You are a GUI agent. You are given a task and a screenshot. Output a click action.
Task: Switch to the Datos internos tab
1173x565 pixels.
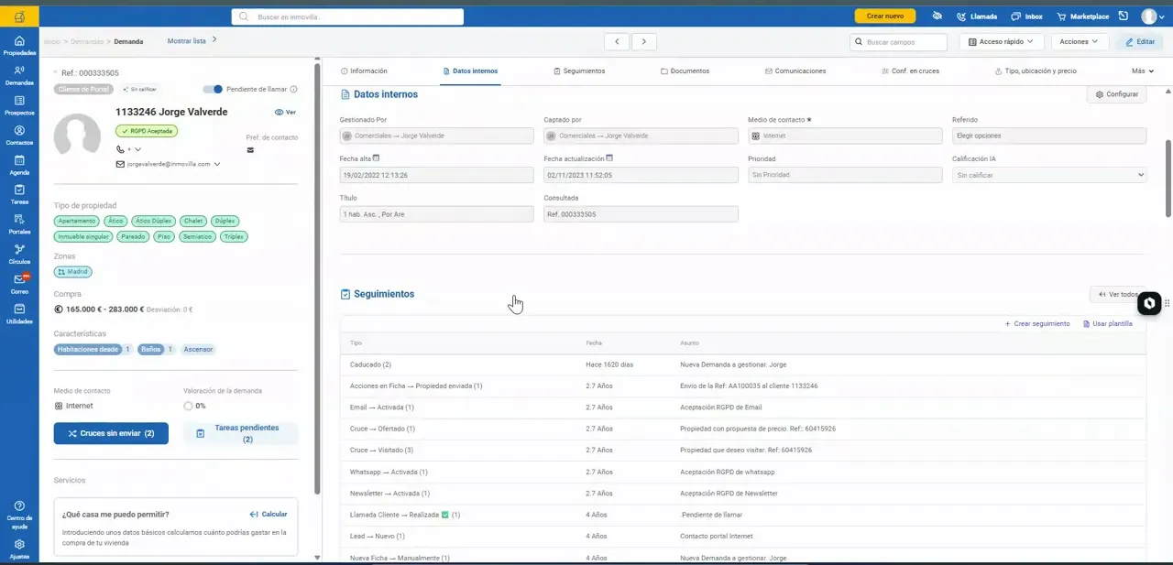(x=470, y=71)
